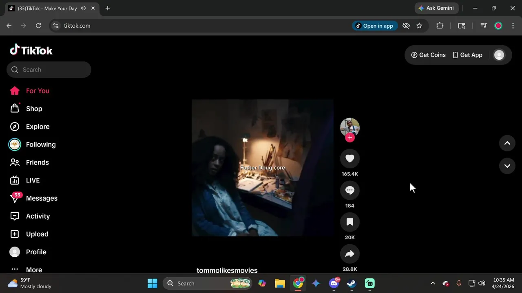Open a new browser tab
The image size is (522, 293).
coord(108,8)
